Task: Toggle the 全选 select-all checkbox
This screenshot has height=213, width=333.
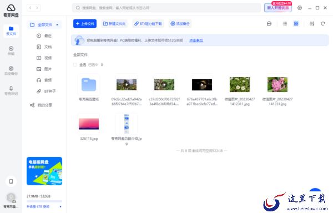Action: pos(75,65)
